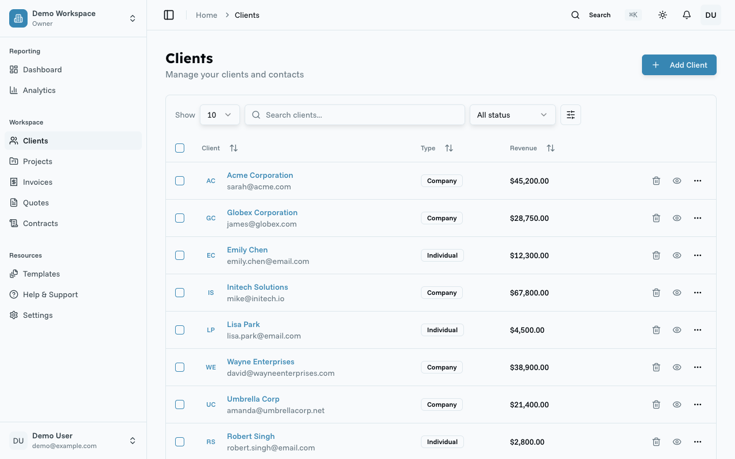Focus the Search clients input field
The image size is (735, 459).
tap(355, 115)
